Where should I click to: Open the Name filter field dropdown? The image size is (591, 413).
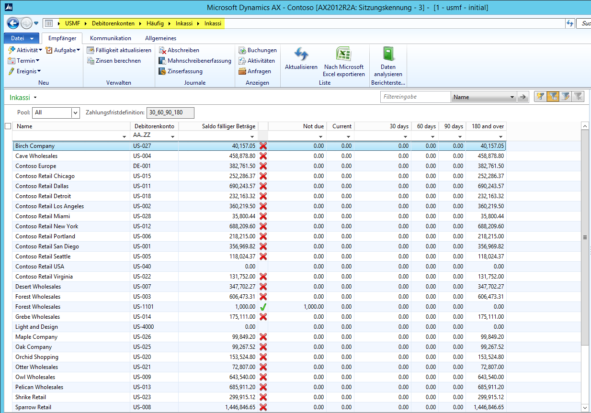tap(512, 97)
